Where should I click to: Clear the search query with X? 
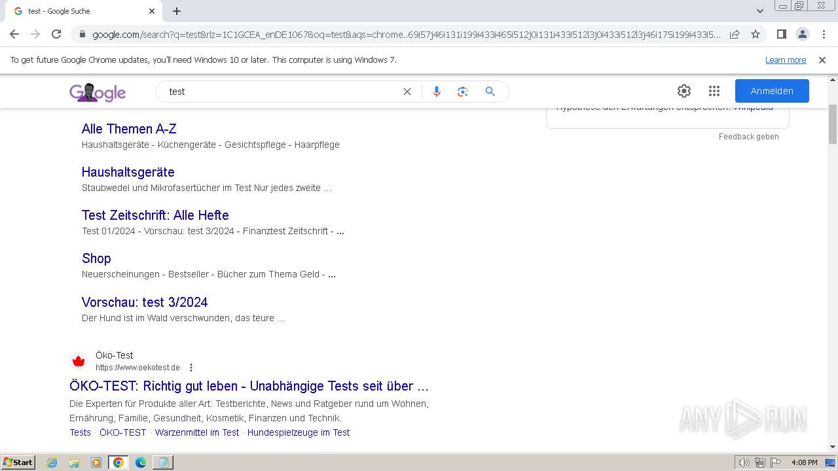click(407, 92)
